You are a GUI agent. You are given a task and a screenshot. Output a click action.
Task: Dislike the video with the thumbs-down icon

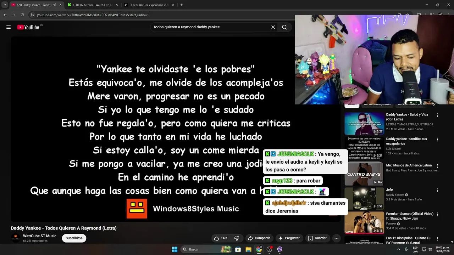point(237,238)
